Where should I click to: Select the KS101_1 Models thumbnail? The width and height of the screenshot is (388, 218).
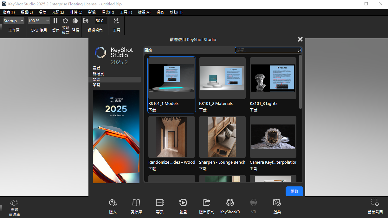click(171, 78)
